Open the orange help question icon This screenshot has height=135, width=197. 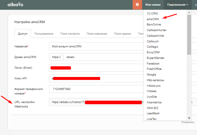pyautogui.click(x=137, y=5)
